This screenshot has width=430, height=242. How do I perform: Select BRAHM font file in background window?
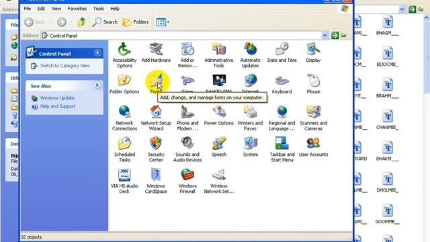click(387, 89)
